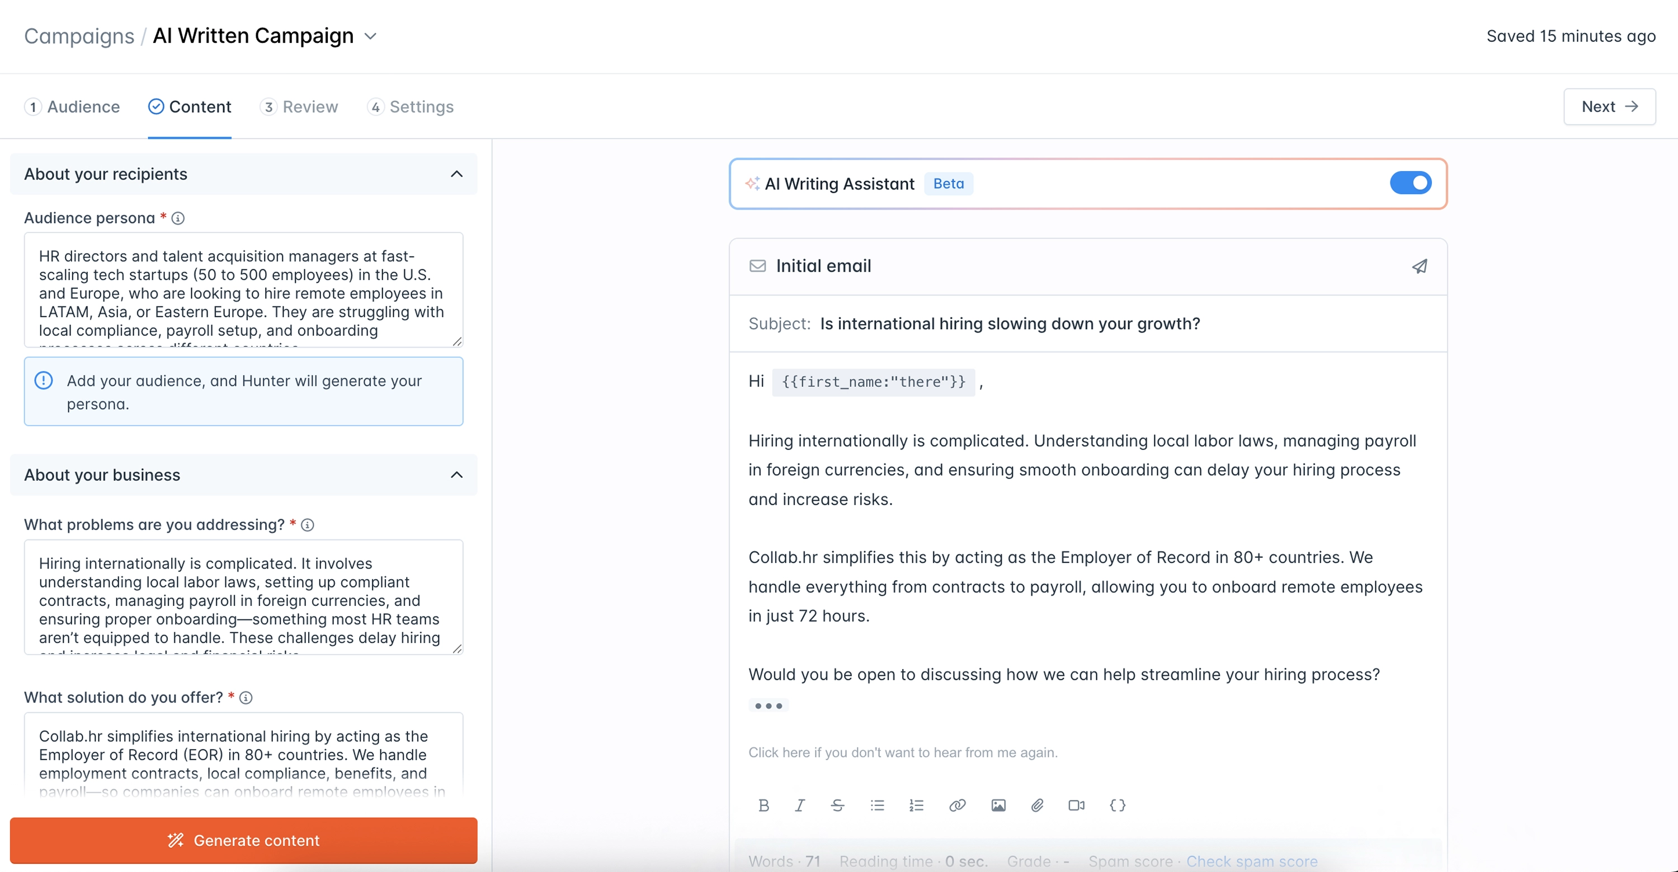Click the 'Would you be open' sentence

tap(1064, 674)
